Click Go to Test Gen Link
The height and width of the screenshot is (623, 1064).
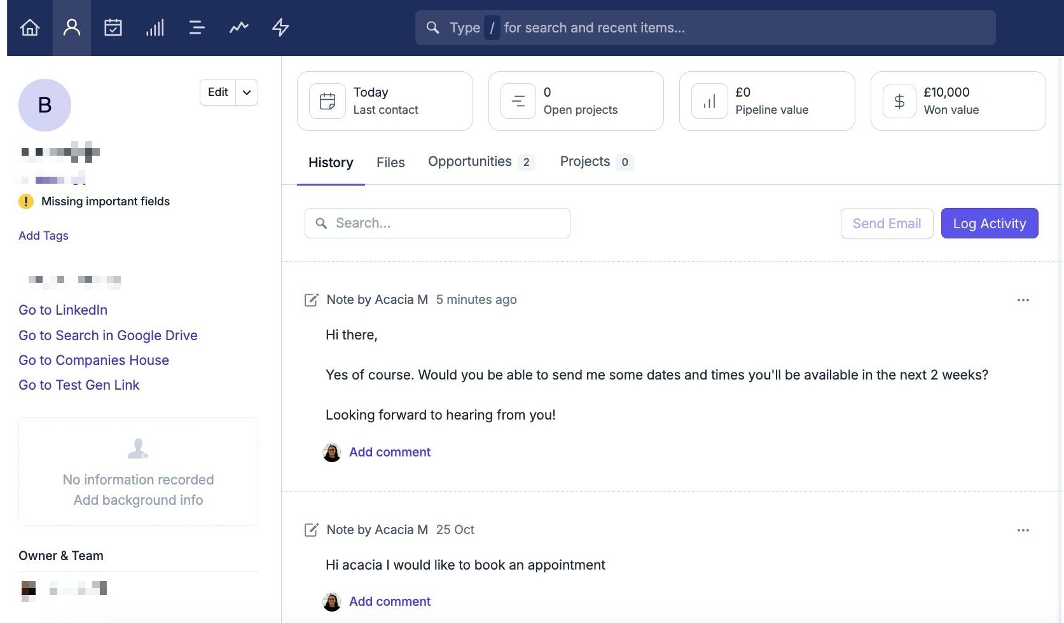point(79,385)
